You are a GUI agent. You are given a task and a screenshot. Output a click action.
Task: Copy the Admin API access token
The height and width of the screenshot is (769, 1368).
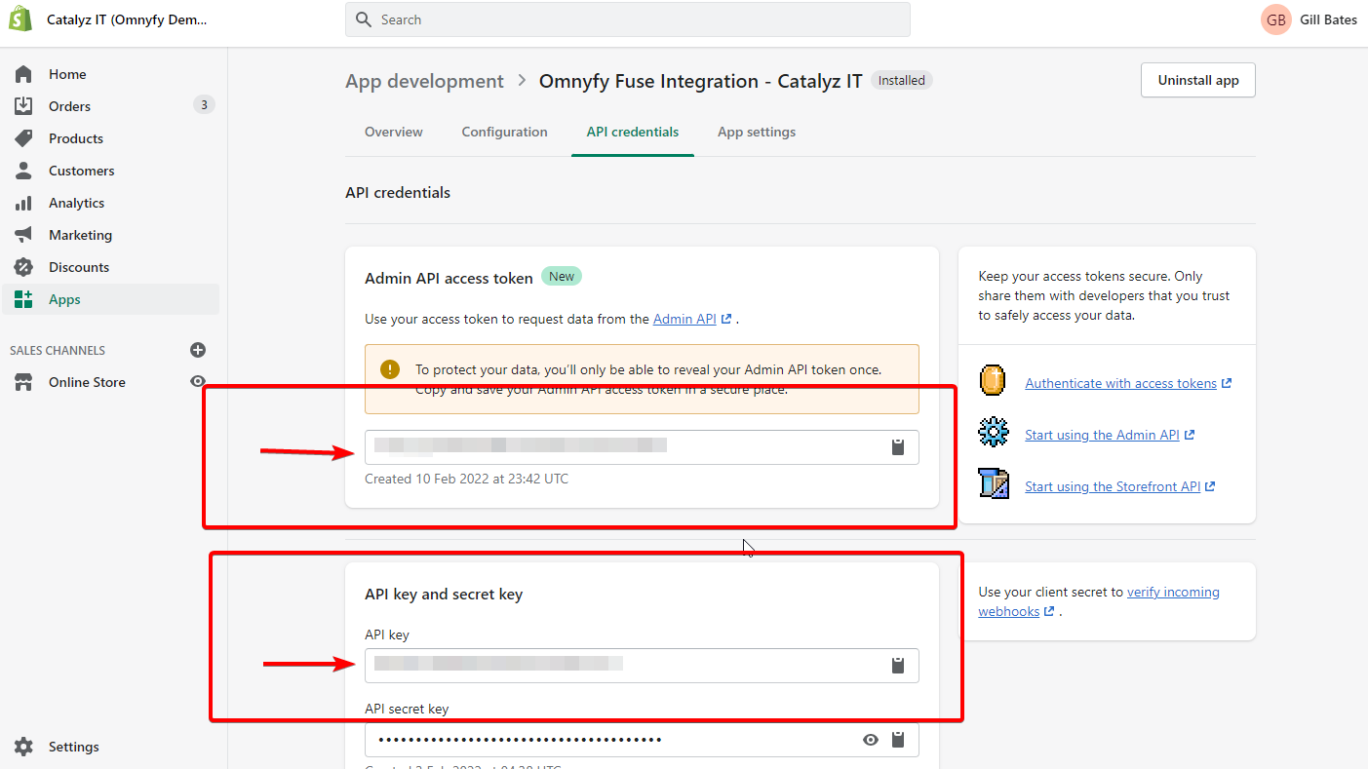tap(898, 447)
